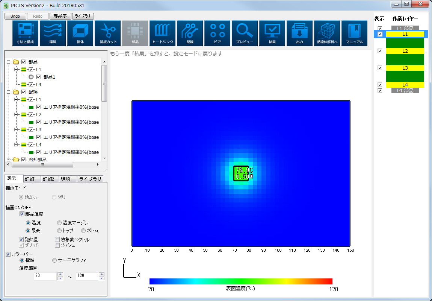Select the 温度マージン radio button

[59, 223]
